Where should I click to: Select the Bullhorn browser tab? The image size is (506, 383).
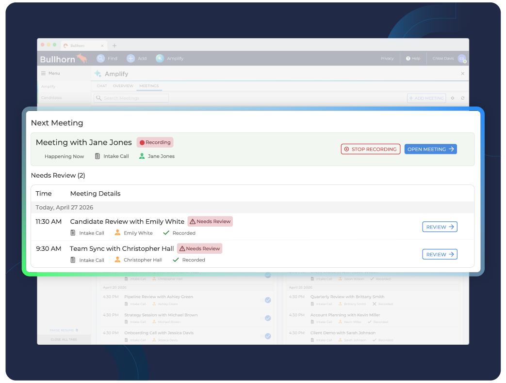83,46
